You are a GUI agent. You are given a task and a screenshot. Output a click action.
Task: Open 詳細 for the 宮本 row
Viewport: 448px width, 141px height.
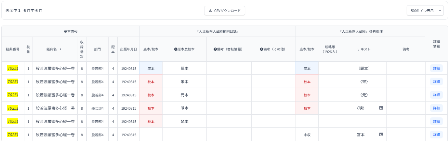tap(436, 135)
